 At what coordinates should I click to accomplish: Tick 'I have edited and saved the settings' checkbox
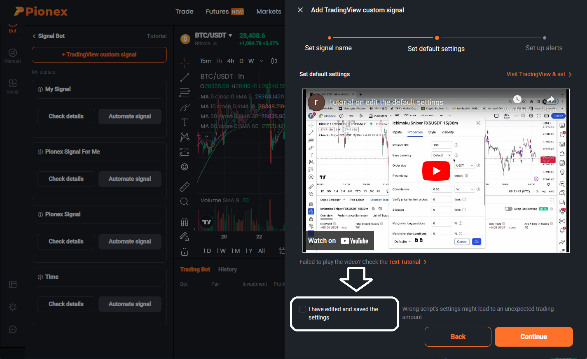pyautogui.click(x=303, y=309)
